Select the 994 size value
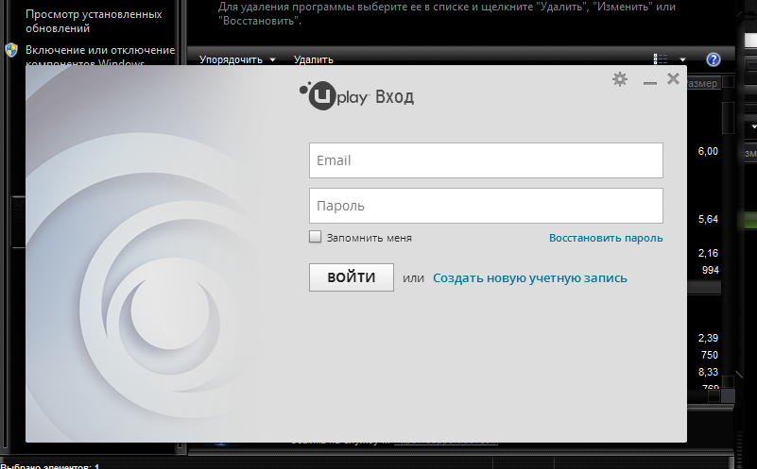 tap(710, 270)
